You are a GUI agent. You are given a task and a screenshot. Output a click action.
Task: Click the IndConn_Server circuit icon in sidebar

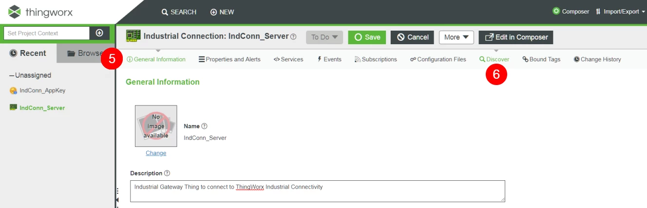click(x=13, y=107)
